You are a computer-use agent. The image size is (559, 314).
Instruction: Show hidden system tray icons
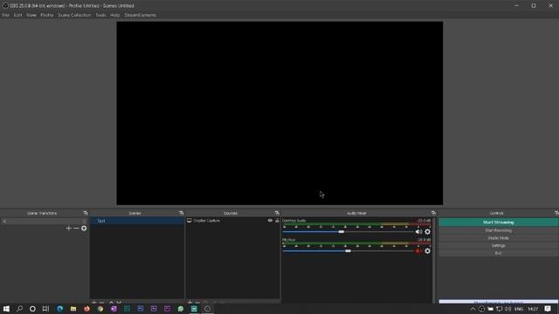[473, 309]
